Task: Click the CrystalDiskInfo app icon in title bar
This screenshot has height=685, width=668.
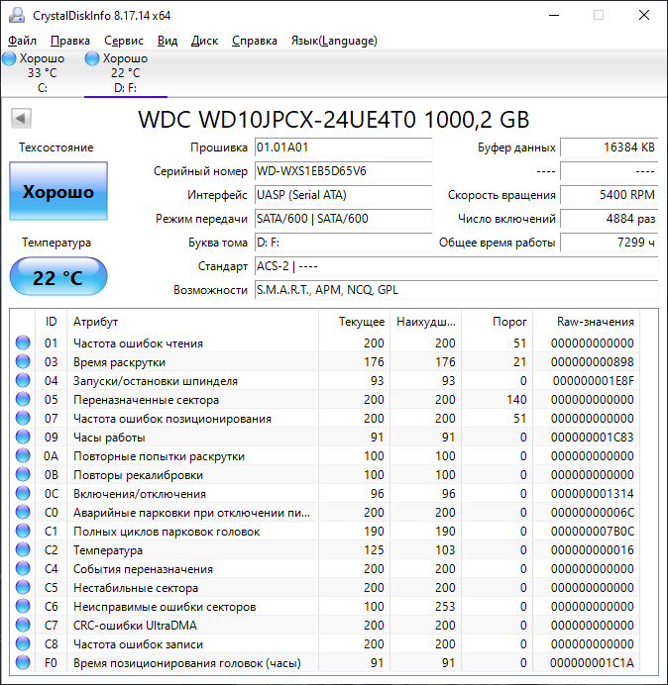Action: click(x=15, y=15)
